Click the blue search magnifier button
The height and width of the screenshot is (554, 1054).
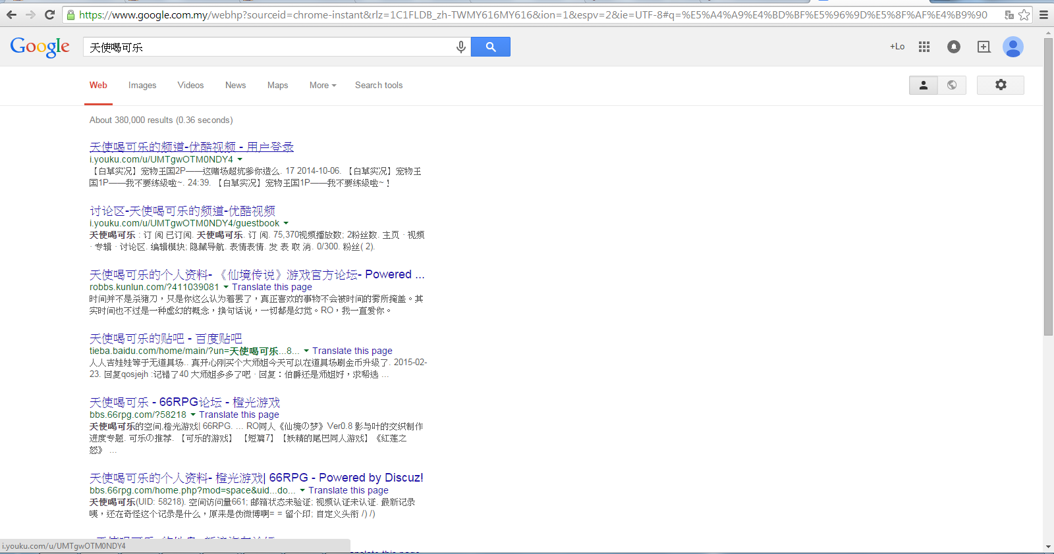click(x=491, y=47)
